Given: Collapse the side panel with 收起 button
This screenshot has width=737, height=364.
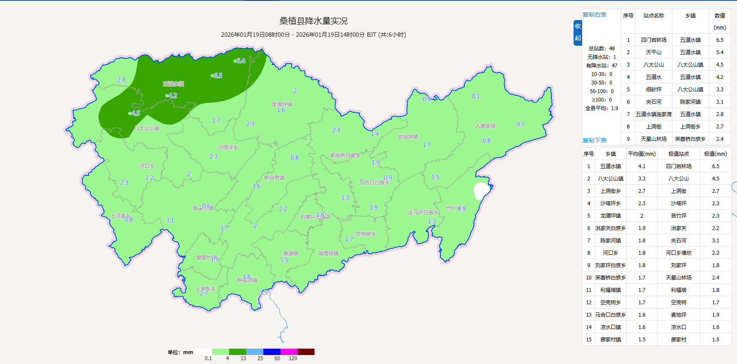Looking at the screenshot, I should 577,32.
